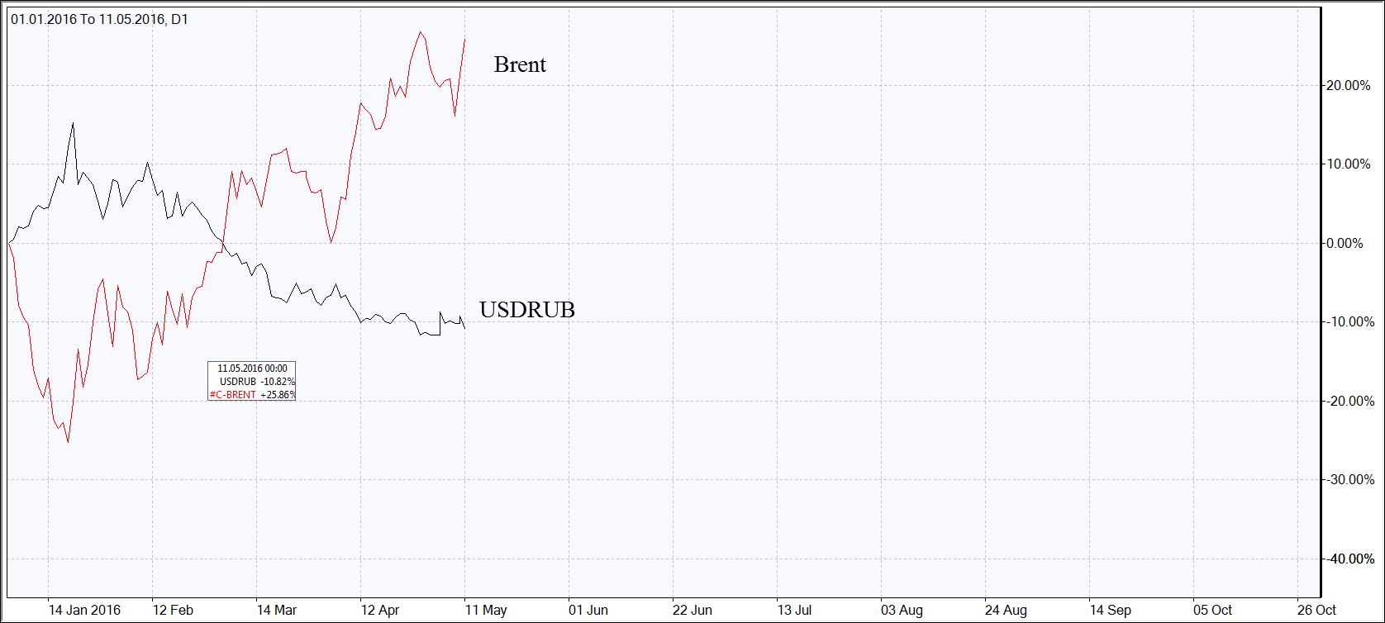Click the 14 Sep date label

click(x=1110, y=611)
